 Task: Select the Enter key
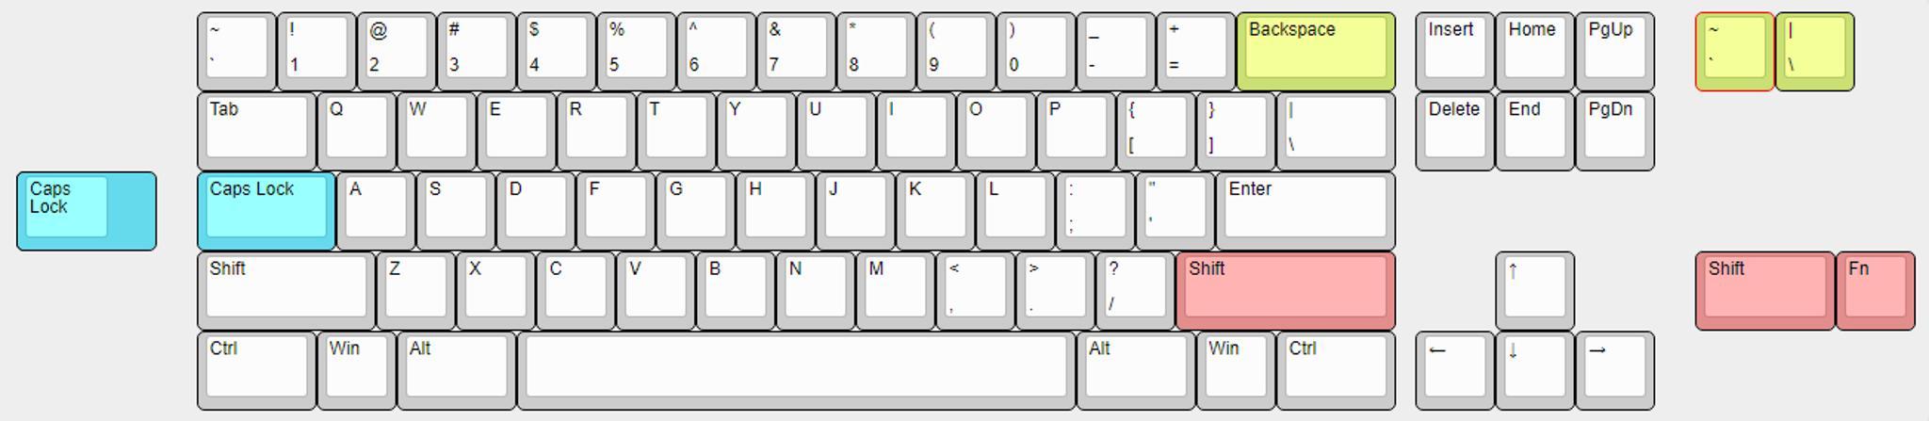(x=1305, y=211)
